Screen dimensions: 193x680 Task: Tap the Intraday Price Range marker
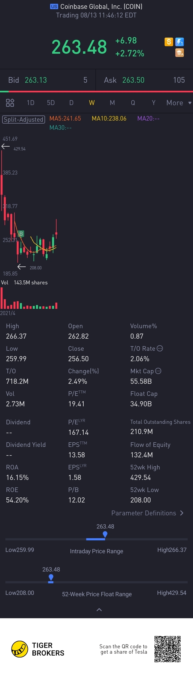coord(105,534)
